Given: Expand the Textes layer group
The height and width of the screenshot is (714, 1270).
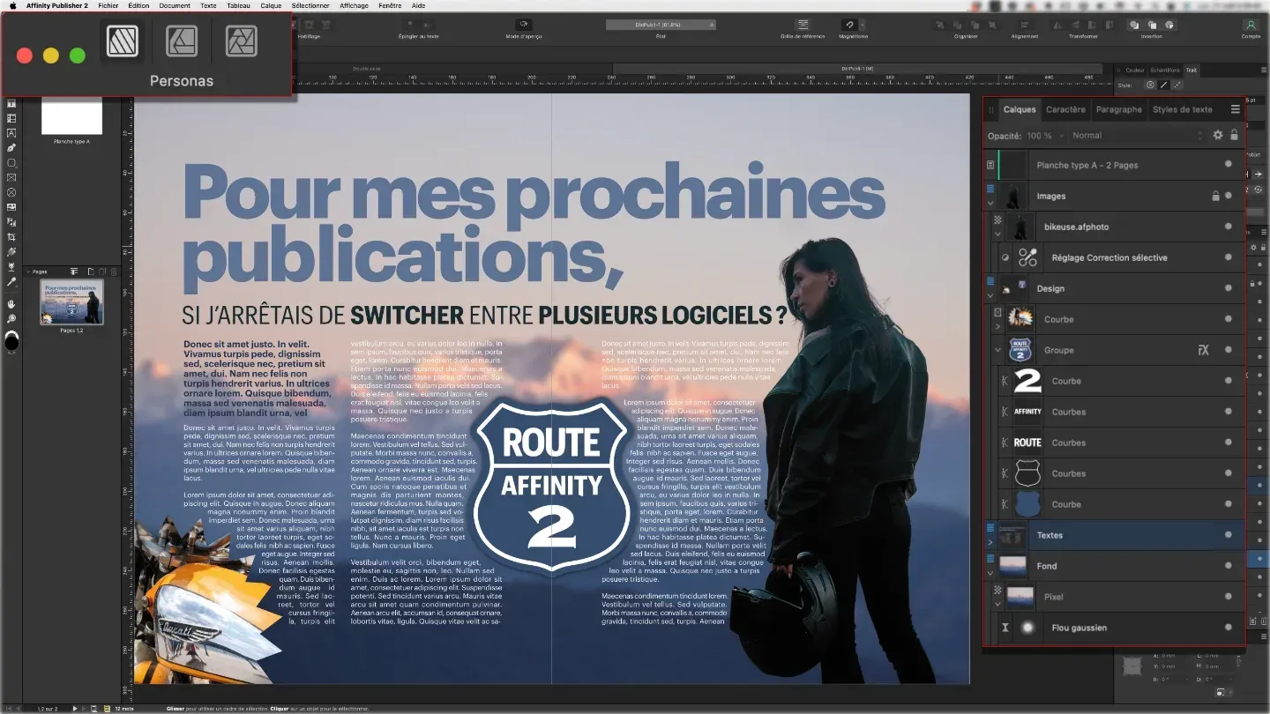Looking at the screenshot, I should coord(990,541).
